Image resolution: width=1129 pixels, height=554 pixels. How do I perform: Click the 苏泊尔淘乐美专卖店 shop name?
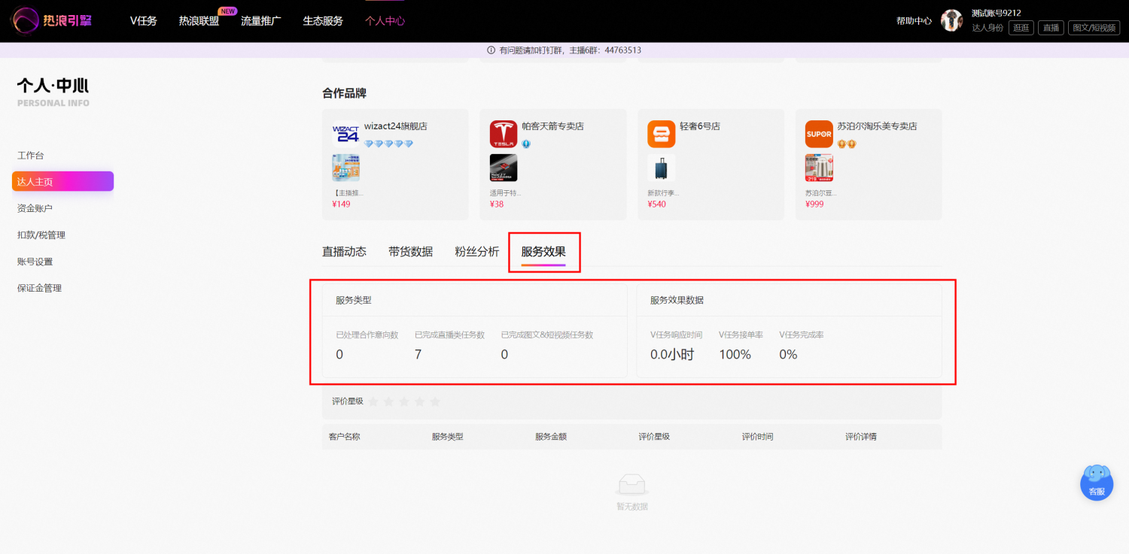click(877, 126)
